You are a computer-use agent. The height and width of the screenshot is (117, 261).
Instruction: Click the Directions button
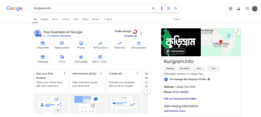point(185,69)
